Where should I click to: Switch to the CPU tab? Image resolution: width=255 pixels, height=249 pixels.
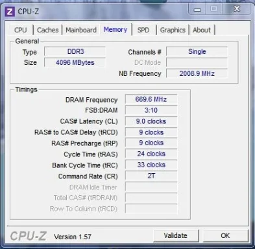point(21,30)
